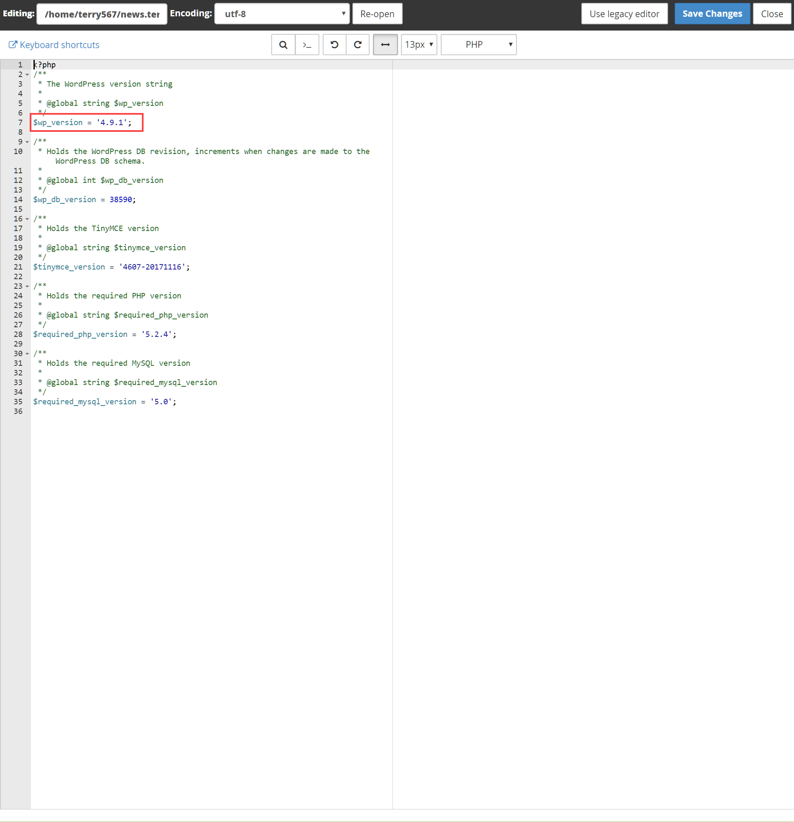Click '@global int $wp_db_version' comment line
The image size is (794, 822).
tap(105, 180)
